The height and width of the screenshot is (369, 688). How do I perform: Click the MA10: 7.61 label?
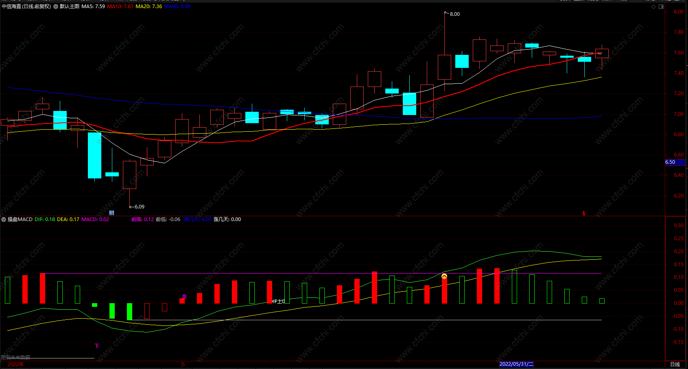click(120, 7)
